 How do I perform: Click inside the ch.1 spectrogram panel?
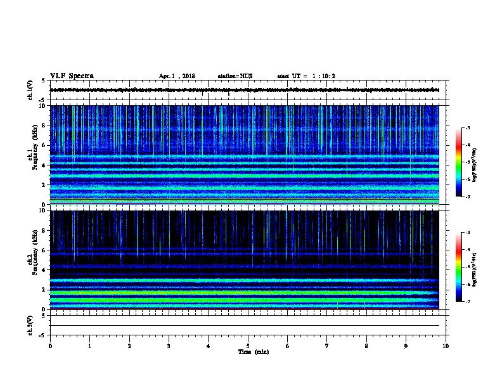click(245, 155)
